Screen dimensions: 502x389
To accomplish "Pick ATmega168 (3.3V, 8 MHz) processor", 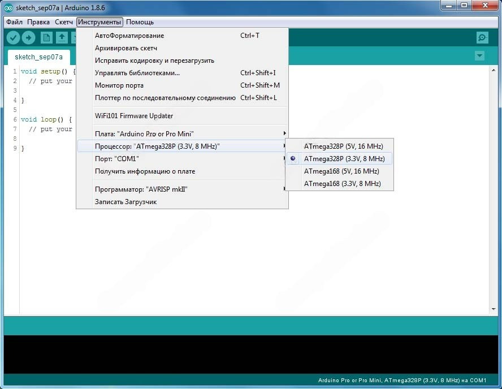I will tap(342, 184).
